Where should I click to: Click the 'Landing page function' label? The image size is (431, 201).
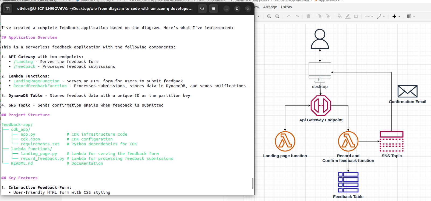coord(285,156)
